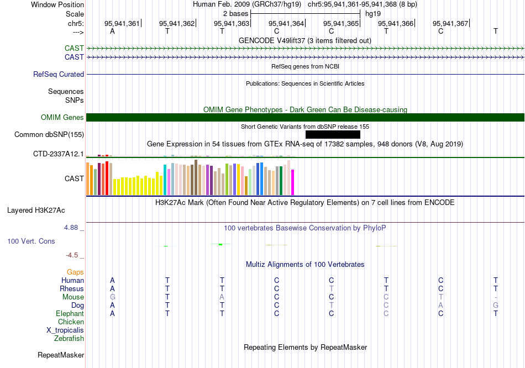This screenshot has width=525, height=368.
Task: Click the green CAST GENCODE track label
Action: click(74, 48)
